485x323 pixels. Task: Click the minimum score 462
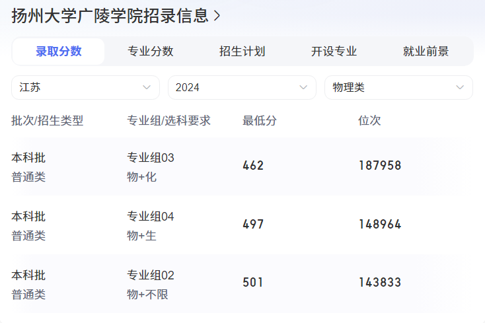pos(253,166)
